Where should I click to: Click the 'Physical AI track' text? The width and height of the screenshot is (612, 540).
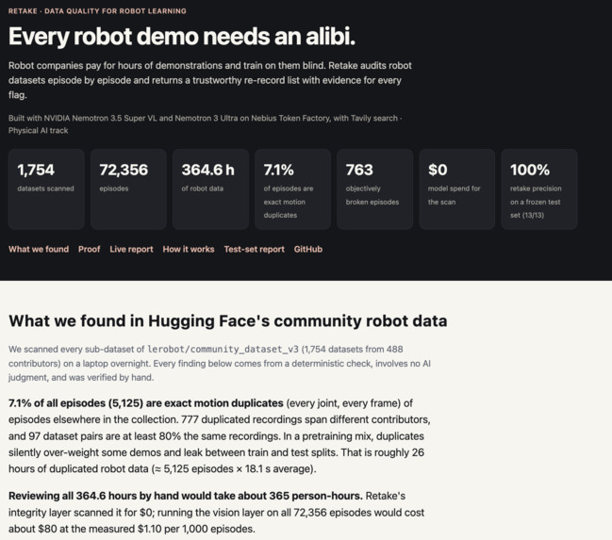tap(39, 131)
